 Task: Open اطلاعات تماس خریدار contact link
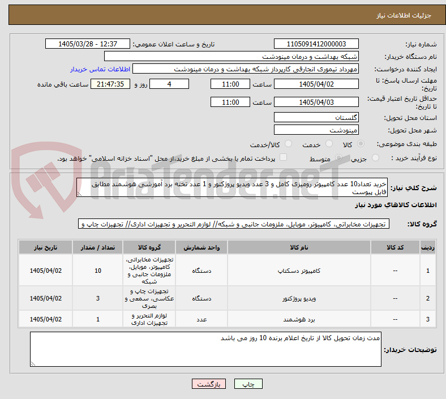coord(100,69)
